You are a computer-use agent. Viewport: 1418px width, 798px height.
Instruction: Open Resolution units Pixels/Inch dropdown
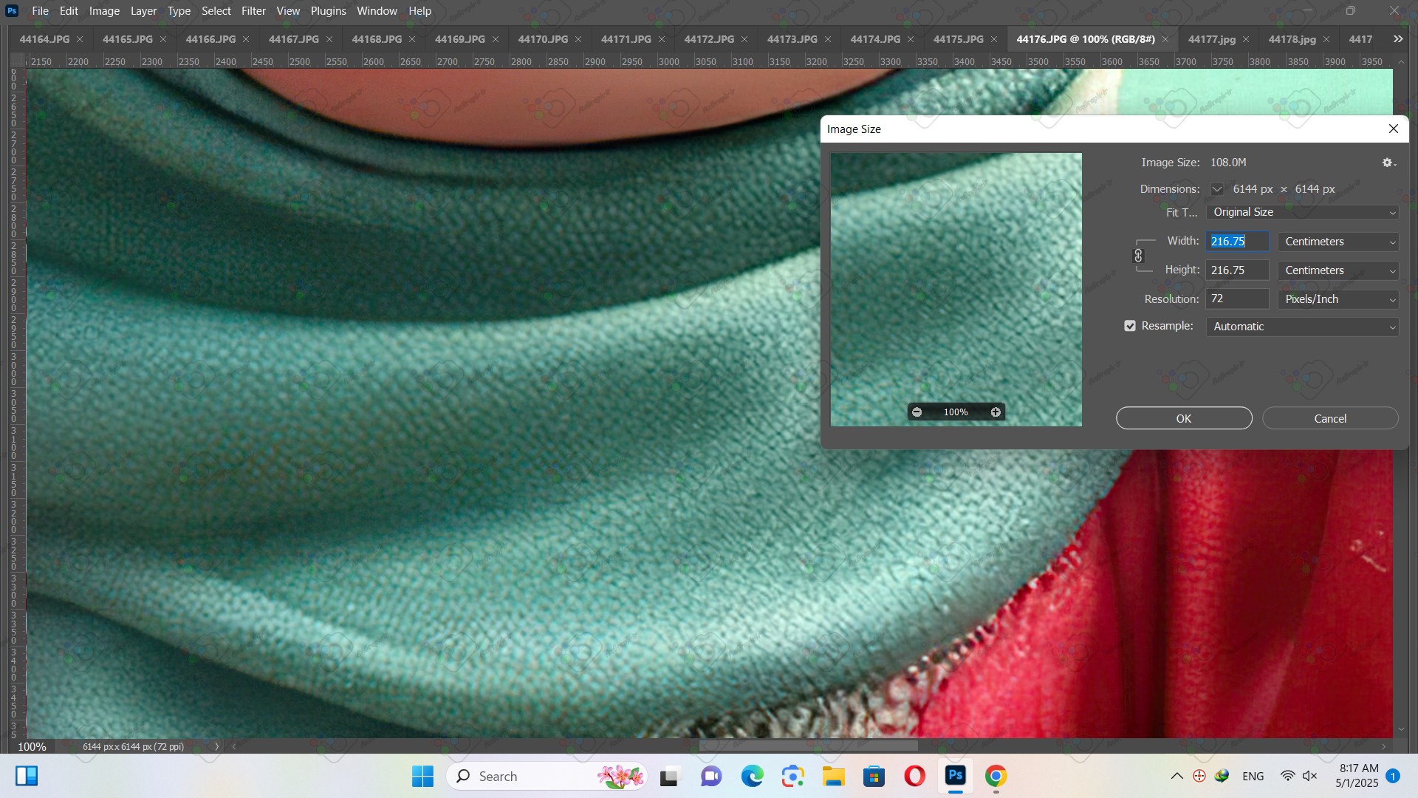pyautogui.click(x=1338, y=299)
